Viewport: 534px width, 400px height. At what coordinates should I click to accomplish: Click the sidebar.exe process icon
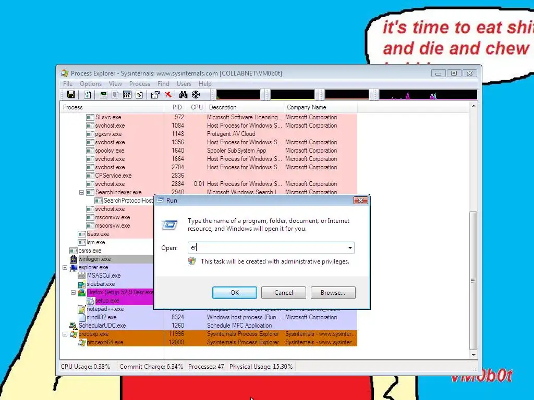[x=81, y=284]
